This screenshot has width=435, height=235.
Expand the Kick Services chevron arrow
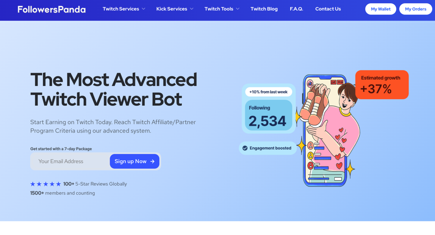point(191,9)
